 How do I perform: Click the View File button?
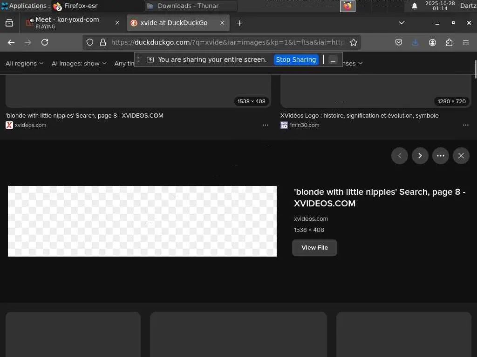(x=314, y=248)
